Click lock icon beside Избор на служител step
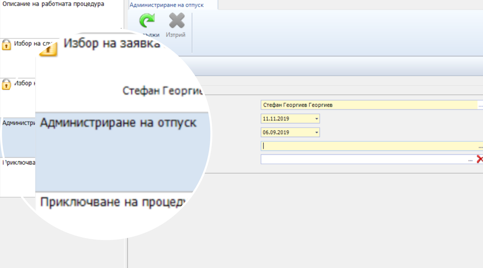The width and height of the screenshot is (483, 268). (x=6, y=44)
